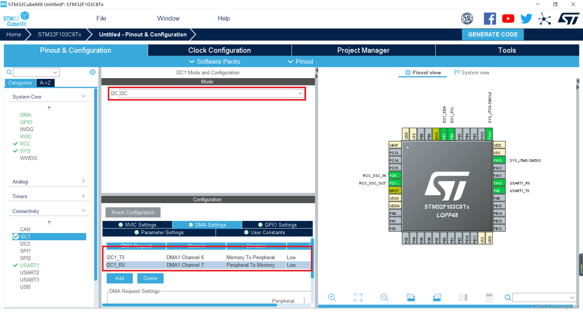The width and height of the screenshot is (583, 312).
Task: Expand the Software Packs menu
Action: point(215,61)
